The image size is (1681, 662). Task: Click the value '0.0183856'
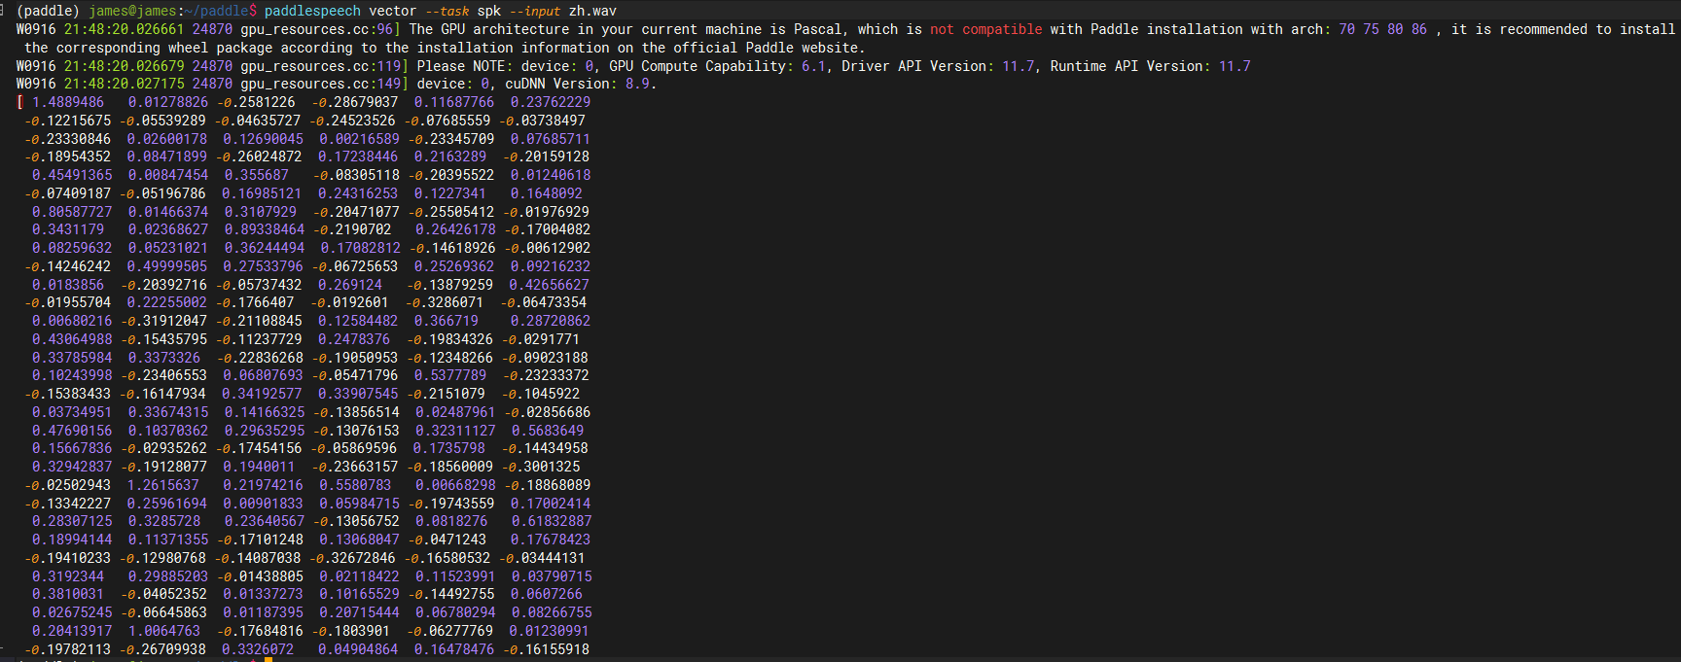[x=68, y=285]
